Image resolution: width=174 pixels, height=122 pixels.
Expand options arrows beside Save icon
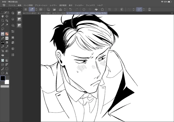(x=65, y=10)
